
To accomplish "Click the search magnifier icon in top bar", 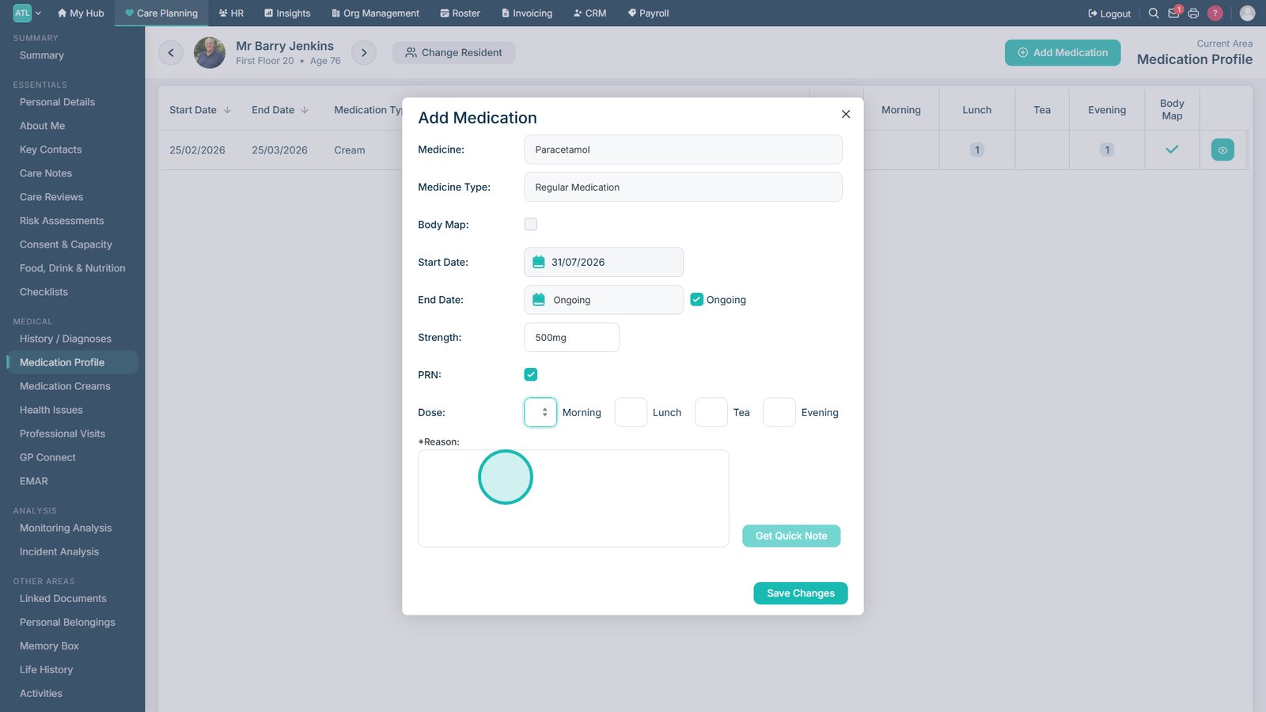I will (x=1154, y=13).
